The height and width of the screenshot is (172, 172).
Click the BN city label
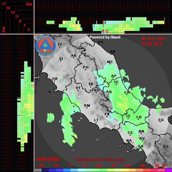(x=141, y=131)
